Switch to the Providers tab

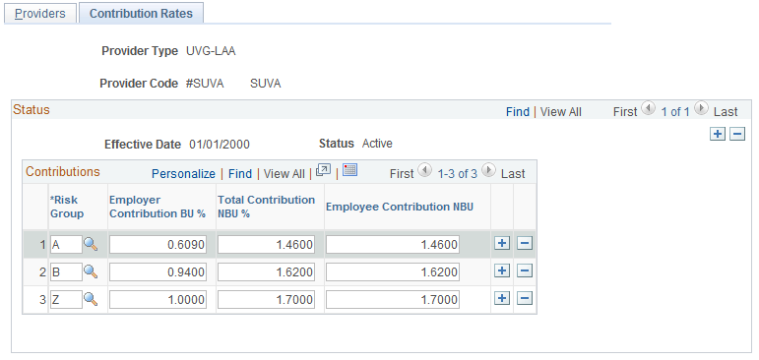pyautogui.click(x=40, y=13)
